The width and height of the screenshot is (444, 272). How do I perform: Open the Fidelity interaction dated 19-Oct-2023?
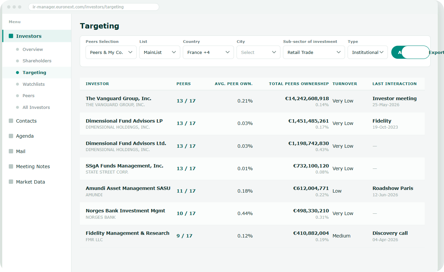[382, 121]
